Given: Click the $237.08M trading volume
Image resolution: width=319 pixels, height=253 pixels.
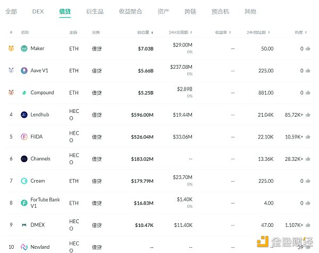Looking at the screenshot, I should pyautogui.click(x=181, y=67).
